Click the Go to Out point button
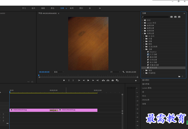The width and height of the screenshot is (188, 129). [98, 80]
